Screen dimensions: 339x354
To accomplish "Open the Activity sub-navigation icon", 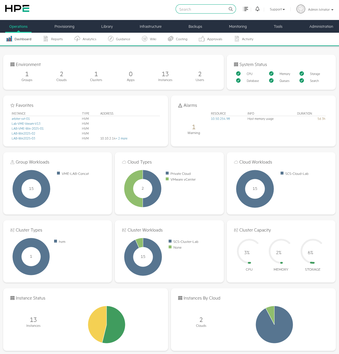I will [x=237, y=39].
